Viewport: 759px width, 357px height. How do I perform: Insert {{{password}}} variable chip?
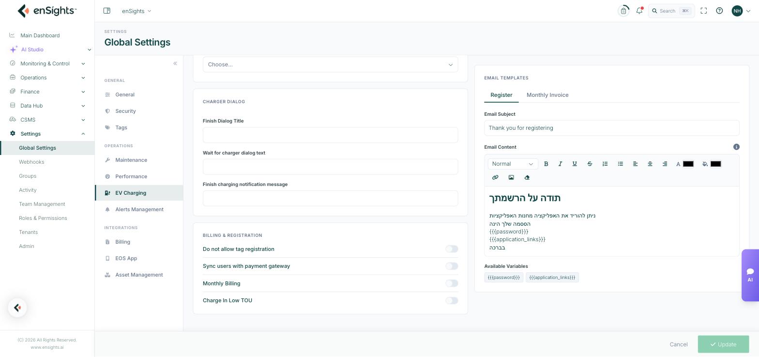point(503,278)
